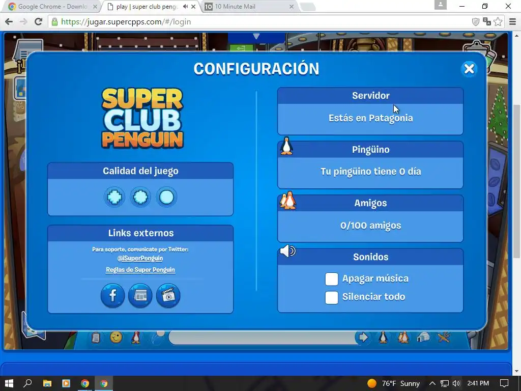Open the newspaper blog link icon
521x391 pixels.
click(140, 295)
